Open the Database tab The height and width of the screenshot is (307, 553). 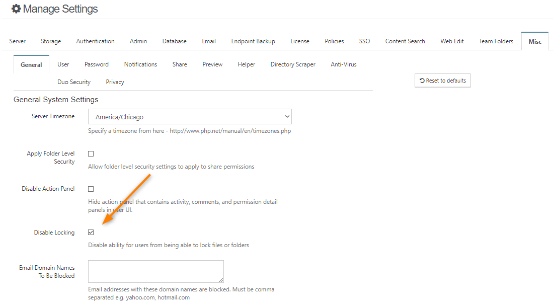click(174, 41)
